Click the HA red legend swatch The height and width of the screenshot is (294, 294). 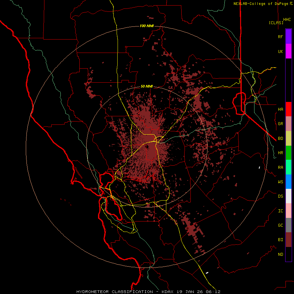point(288,109)
